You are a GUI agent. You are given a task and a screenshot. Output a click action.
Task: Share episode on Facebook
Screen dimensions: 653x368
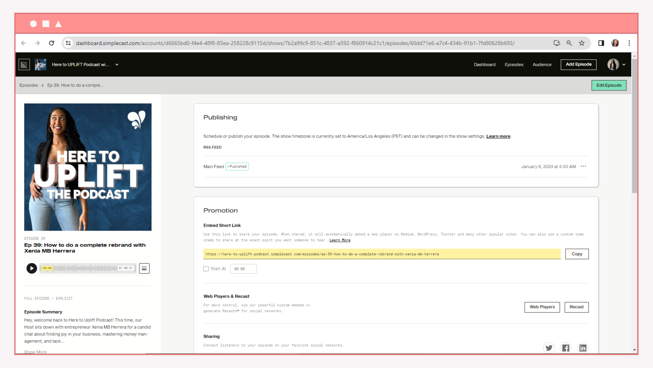[566, 348]
